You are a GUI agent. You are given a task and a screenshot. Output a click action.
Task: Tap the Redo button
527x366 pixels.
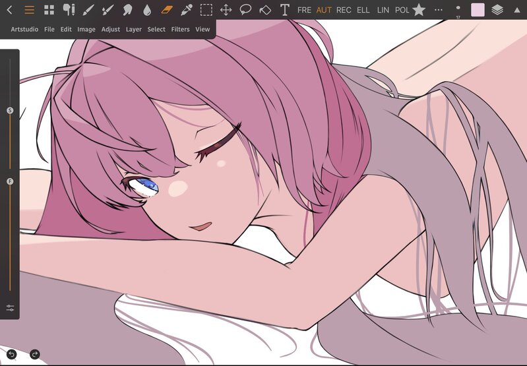34,354
